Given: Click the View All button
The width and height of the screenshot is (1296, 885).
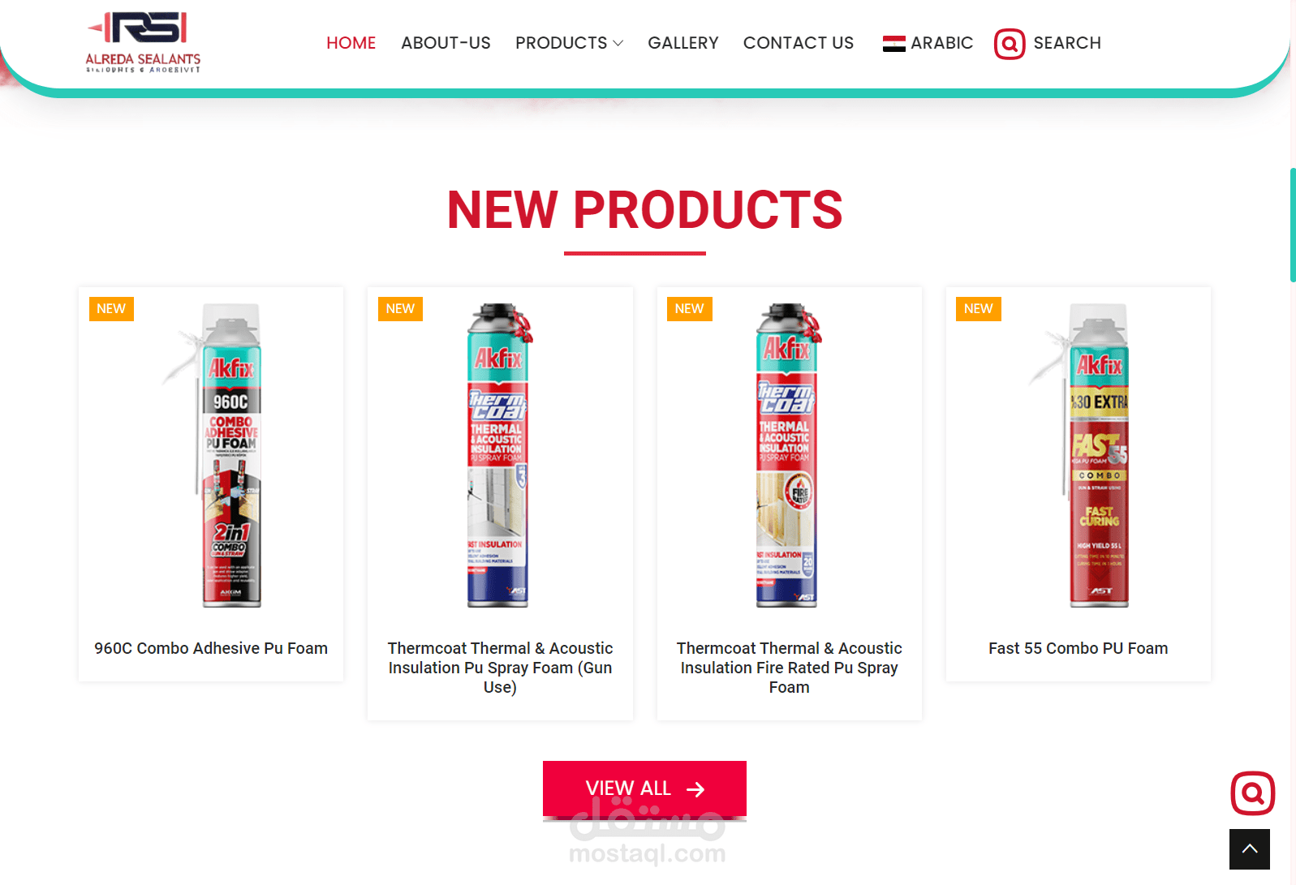Looking at the screenshot, I should [644, 788].
